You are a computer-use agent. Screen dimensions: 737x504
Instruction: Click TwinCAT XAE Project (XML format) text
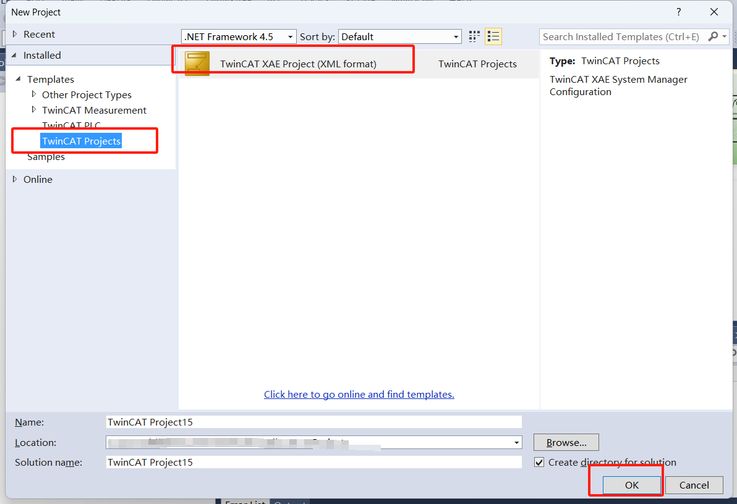[x=299, y=64]
